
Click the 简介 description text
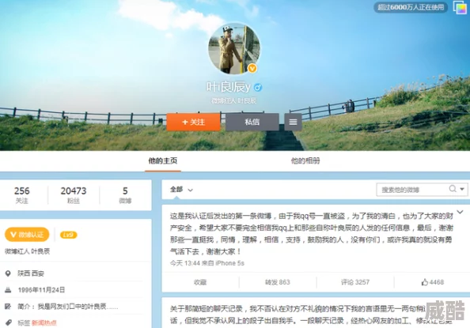(x=68, y=307)
